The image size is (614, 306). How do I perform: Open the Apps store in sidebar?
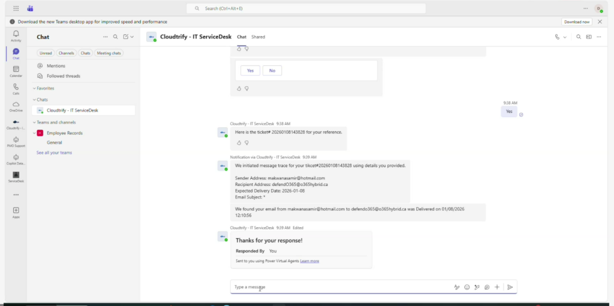pos(16,212)
